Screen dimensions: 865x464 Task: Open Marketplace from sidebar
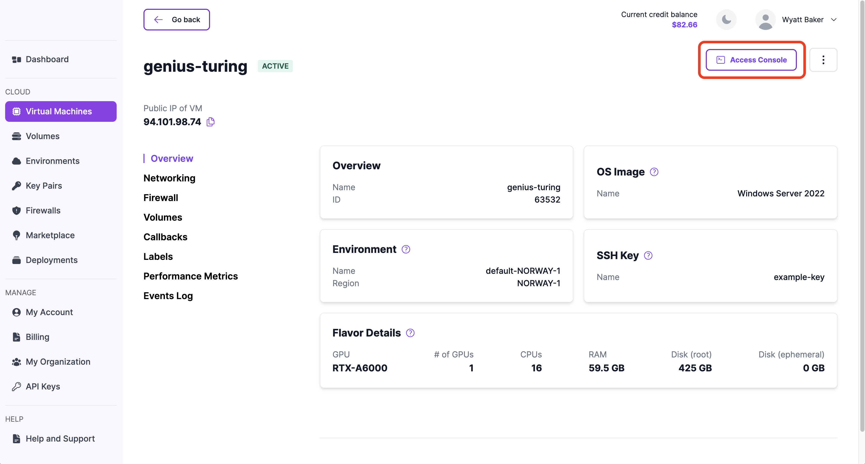[x=50, y=235]
